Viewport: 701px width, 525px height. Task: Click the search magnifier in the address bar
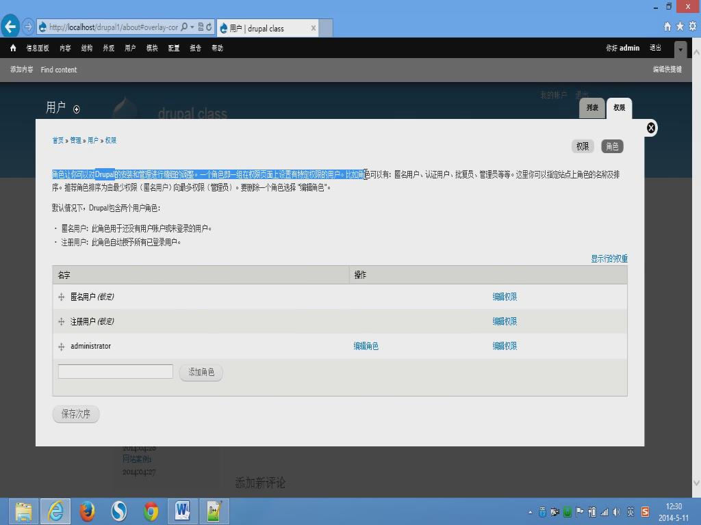(183, 27)
